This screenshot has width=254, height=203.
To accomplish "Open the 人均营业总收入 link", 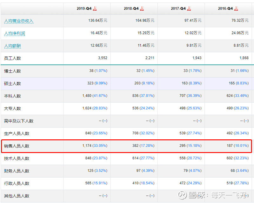I will (19, 21).
